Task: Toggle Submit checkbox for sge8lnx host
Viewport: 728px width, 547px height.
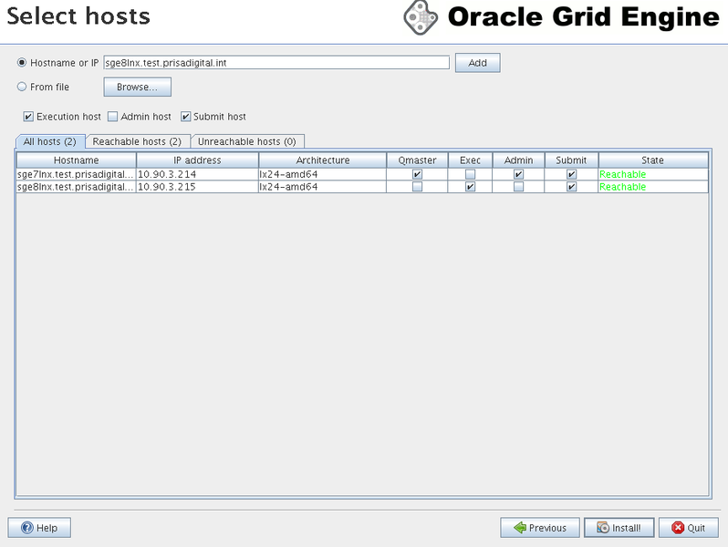Action: pyautogui.click(x=571, y=187)
